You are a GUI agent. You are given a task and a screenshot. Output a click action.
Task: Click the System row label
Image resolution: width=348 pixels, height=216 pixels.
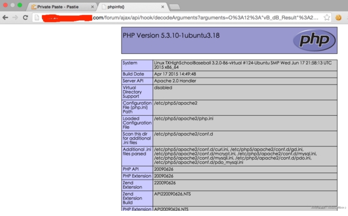pos(130,63)
